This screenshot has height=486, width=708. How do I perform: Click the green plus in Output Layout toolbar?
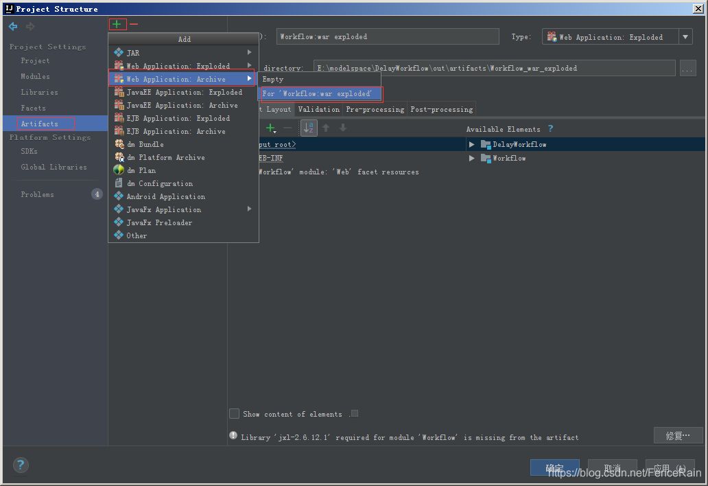(x=270, y=128)
